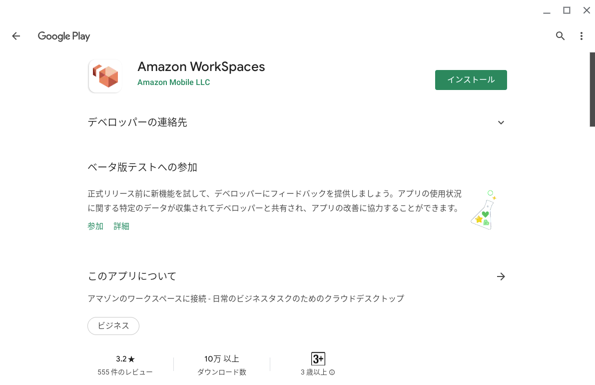Image resolution: width=595 pixels, height=385 pixels.
Task: Join the beta via the 参加 link
Action: pyautogui.click(x=95, y=226)
